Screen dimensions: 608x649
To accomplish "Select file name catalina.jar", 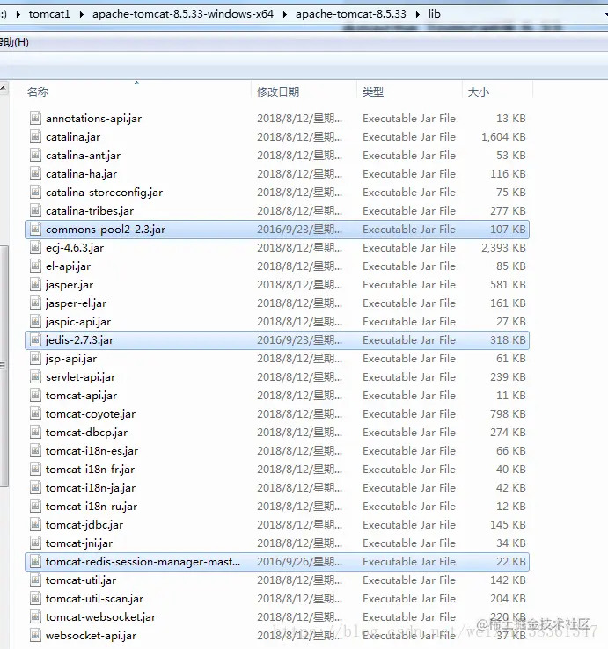I will point(73,137).
